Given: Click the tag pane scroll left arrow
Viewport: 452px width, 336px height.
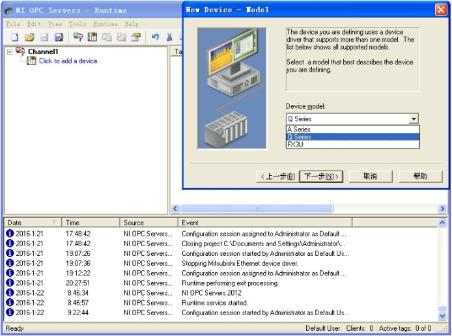Looking at the screenshot, I should pos(175,208).
